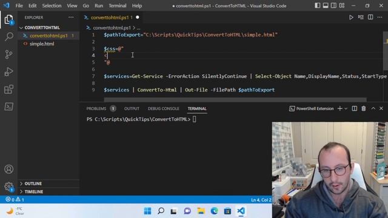
Task: Customize layout icon in title bar
Action: [x=342, y=5]
